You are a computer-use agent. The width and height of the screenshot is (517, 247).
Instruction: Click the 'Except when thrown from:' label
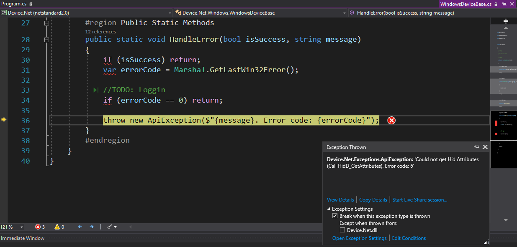[368, 223]
